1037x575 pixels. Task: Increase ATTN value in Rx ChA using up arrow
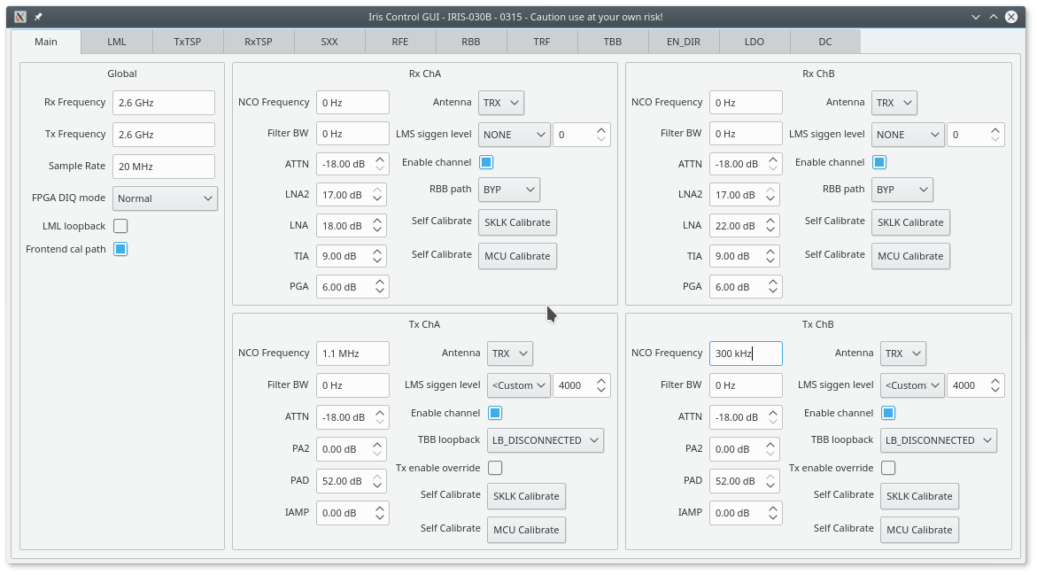click(x=381, y=159)
